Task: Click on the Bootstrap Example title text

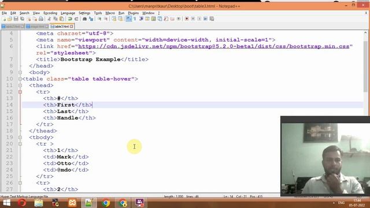Action: pyautogui.click(x=90, y=60)
